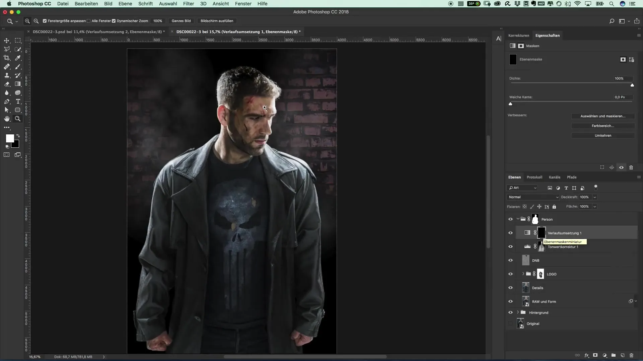The image size is (643, 361).
Task: Select the Gradient tool
Action: coord(18,84)
